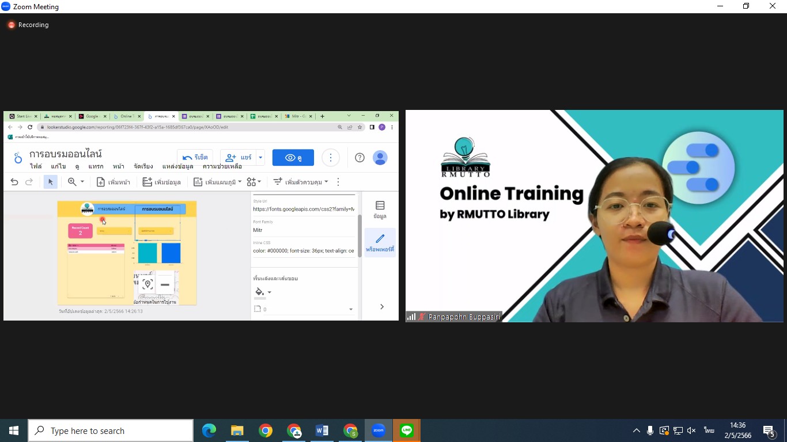Click the Inline CSS input field
The width and height of the screenshot is (787, 442).
(x=304, y=250)
